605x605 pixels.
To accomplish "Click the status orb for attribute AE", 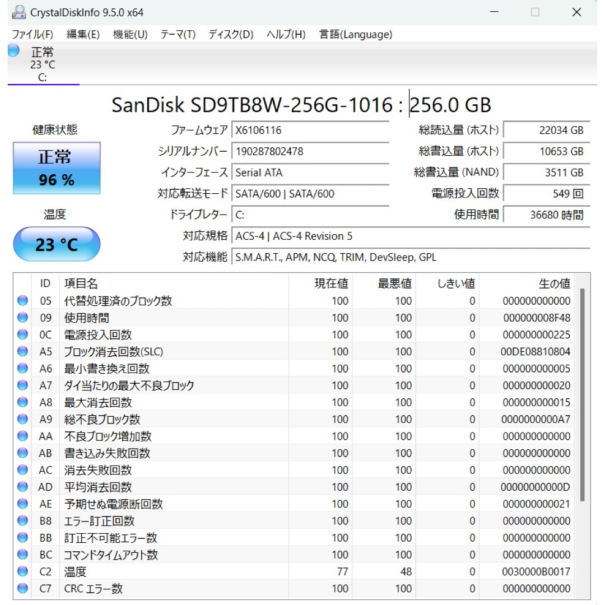I will point(23,504).
